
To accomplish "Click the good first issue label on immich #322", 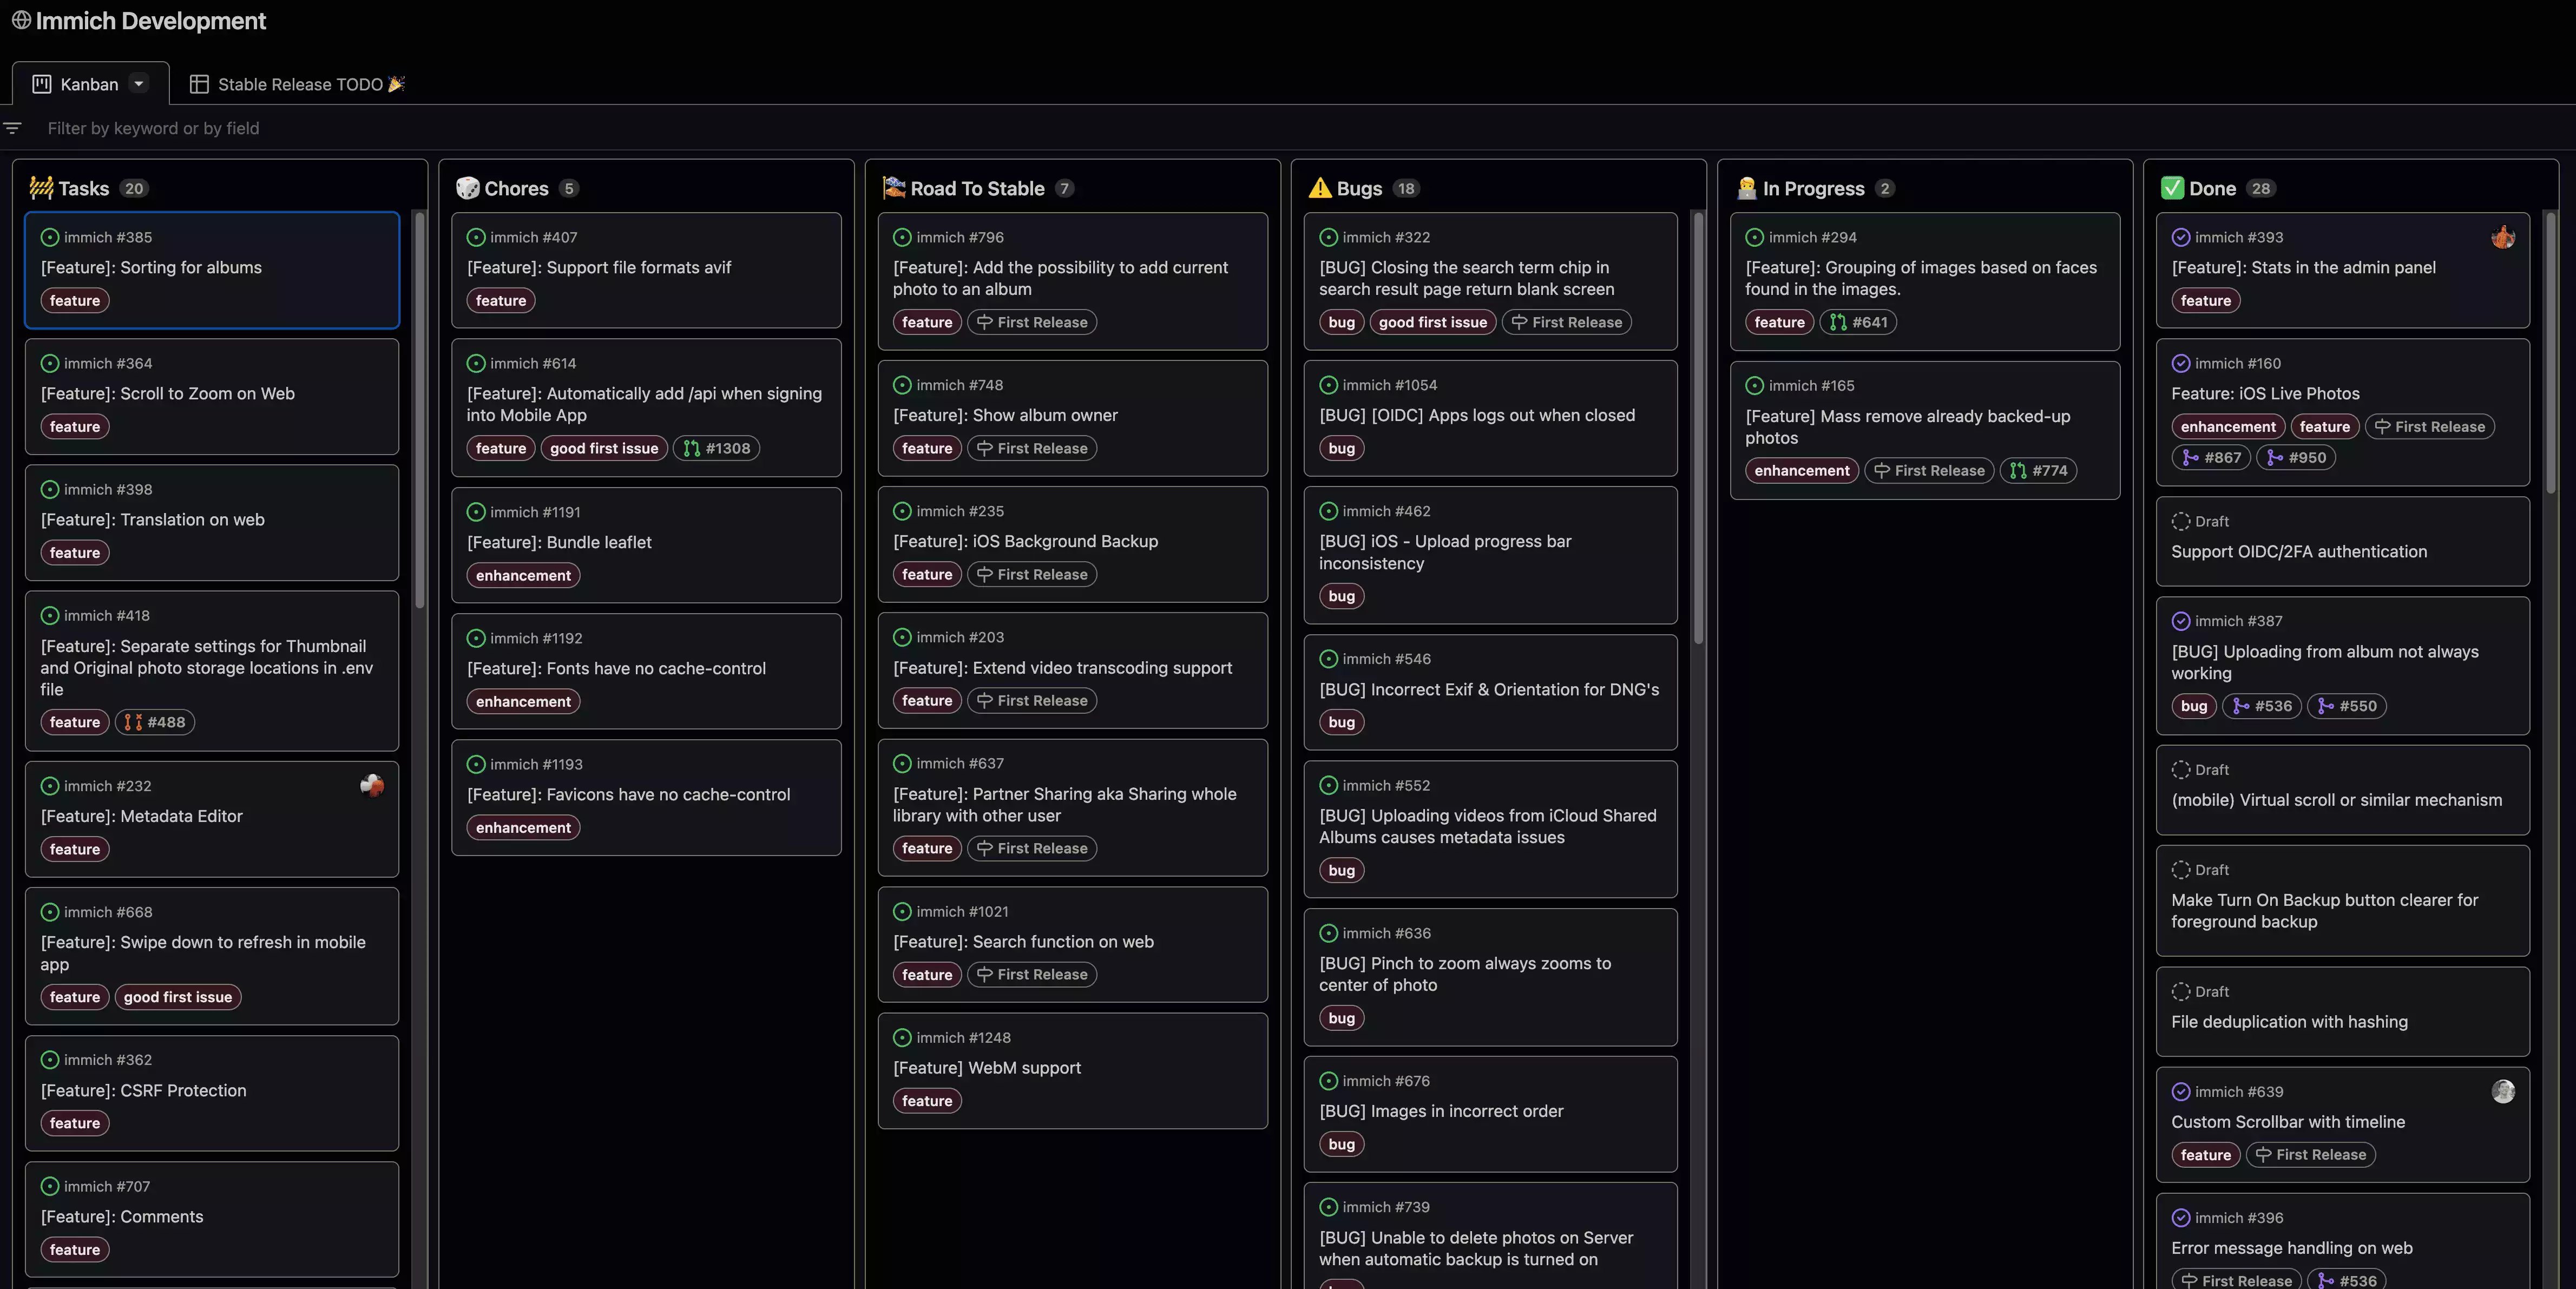I will coord(1432,322).
